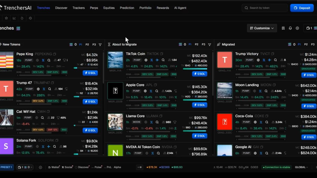
Task: Select preset P3 in About to Migrate column
Action: (203, 44)
